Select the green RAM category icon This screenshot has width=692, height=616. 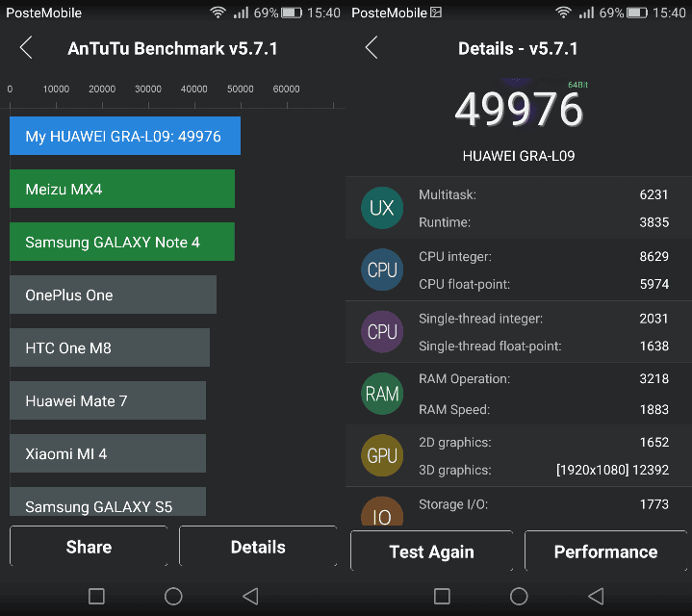382,393
